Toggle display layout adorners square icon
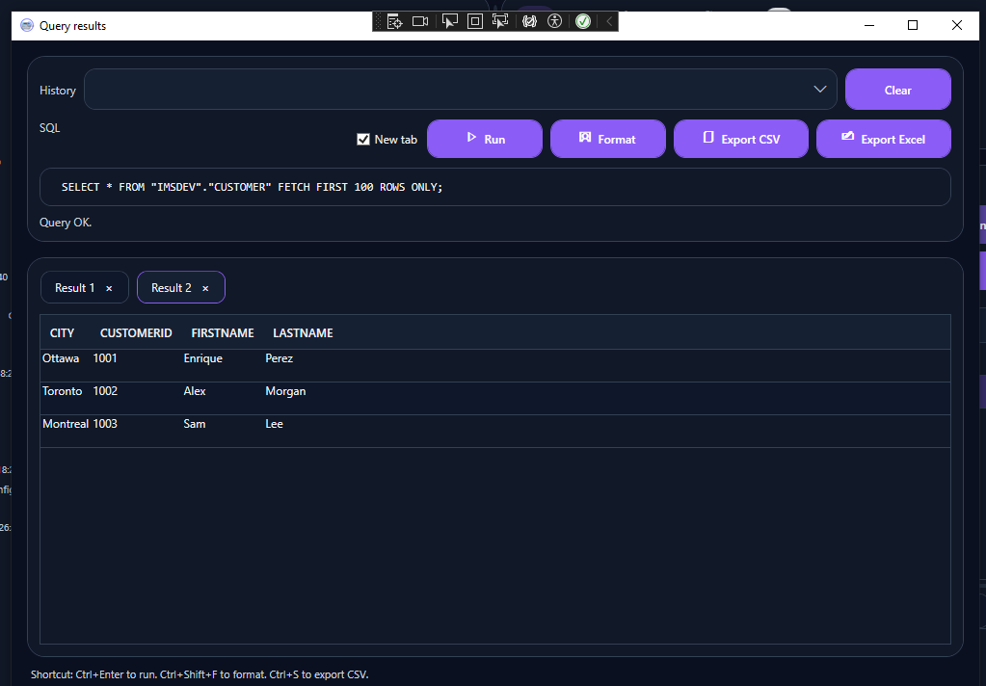This screenshot has height=686, width=986. click(475, 22)
